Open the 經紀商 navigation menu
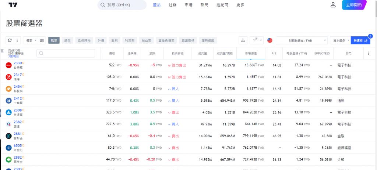Image resolution: width=377 pixels, height=170 pixels. pyautogui.click(x=222, y=5)
